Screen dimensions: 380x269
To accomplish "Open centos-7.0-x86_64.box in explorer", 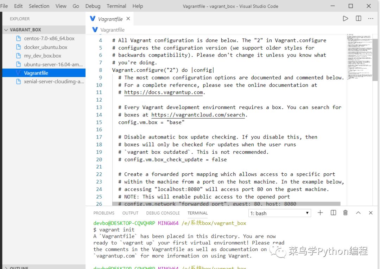I will 49,38.
